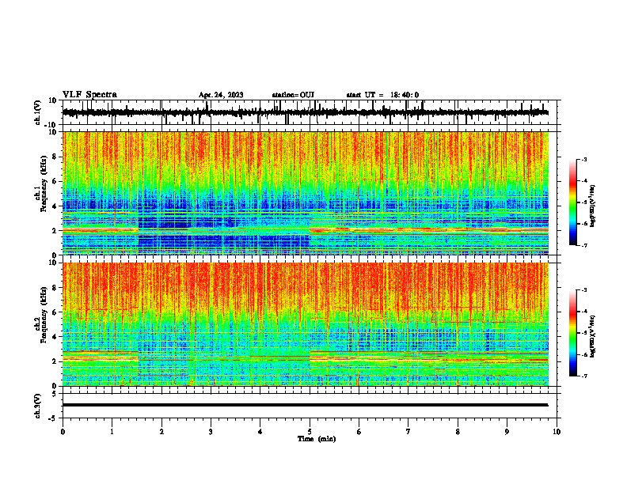Select the ch.1 color bar log(PSD) label
This screenshot has height=484, width=627.
click(x=593, y=206)
